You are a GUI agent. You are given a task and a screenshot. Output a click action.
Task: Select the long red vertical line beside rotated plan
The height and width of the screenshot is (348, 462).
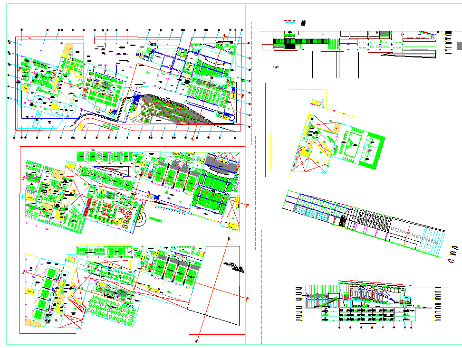click(x=266, y=128)
